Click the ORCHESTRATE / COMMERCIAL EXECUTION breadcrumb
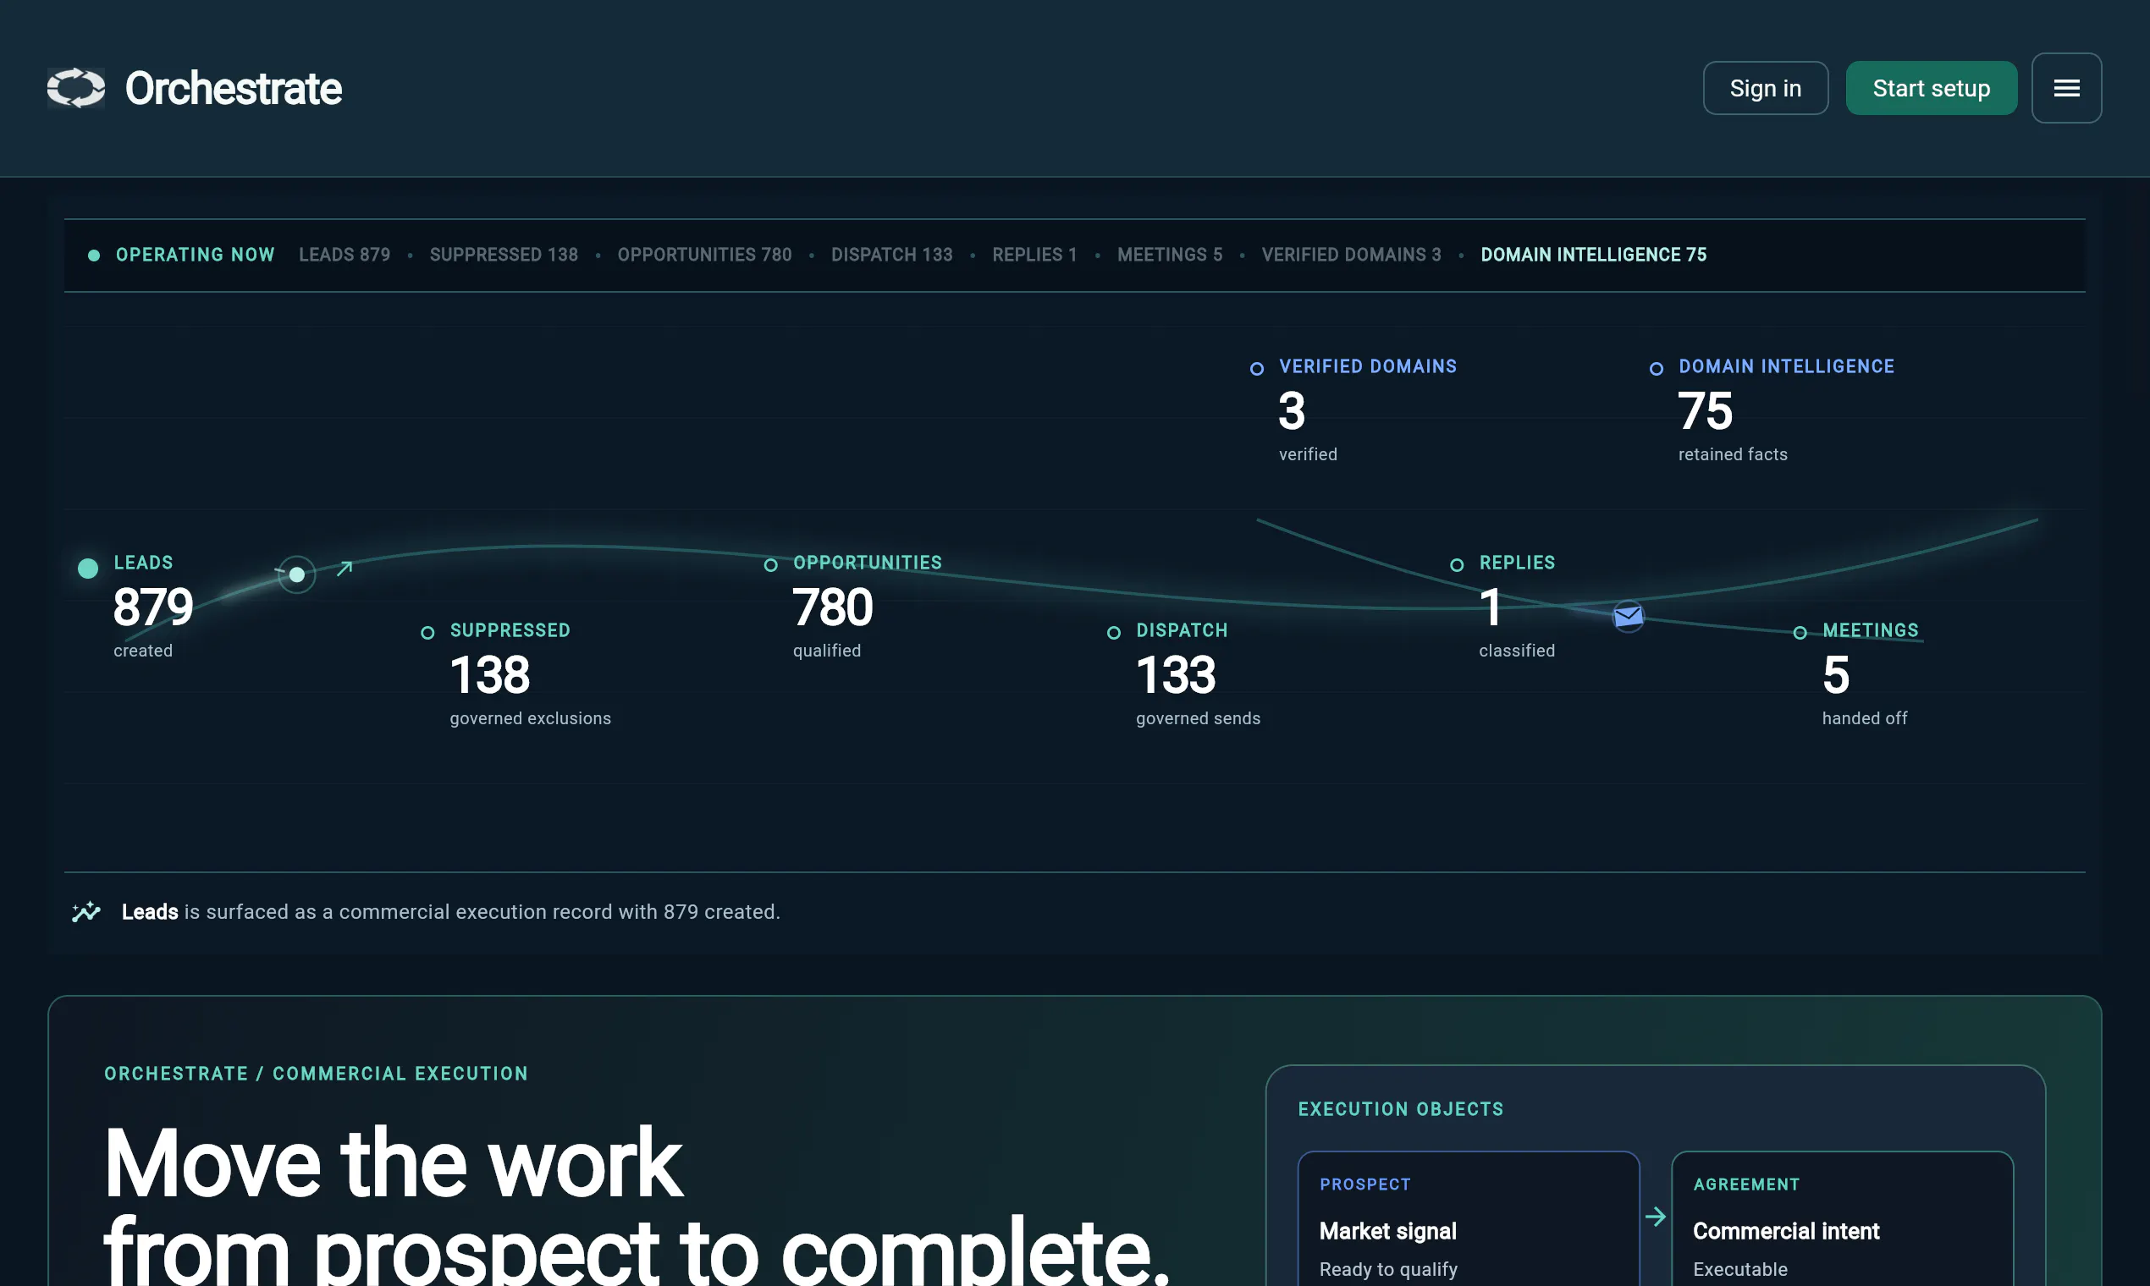 (x=316, y=1074)
